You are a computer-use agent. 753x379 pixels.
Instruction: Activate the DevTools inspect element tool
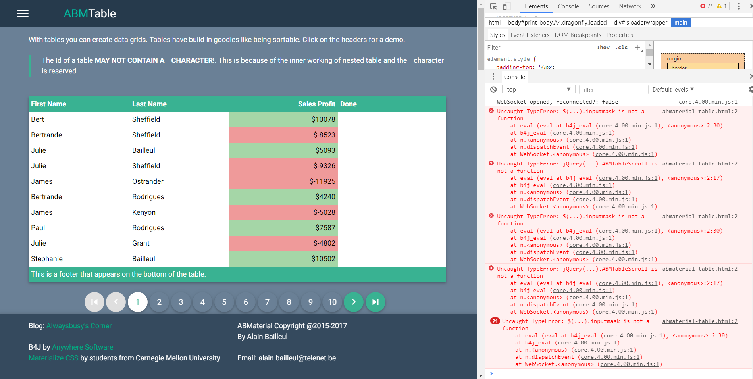coord(493,6)
